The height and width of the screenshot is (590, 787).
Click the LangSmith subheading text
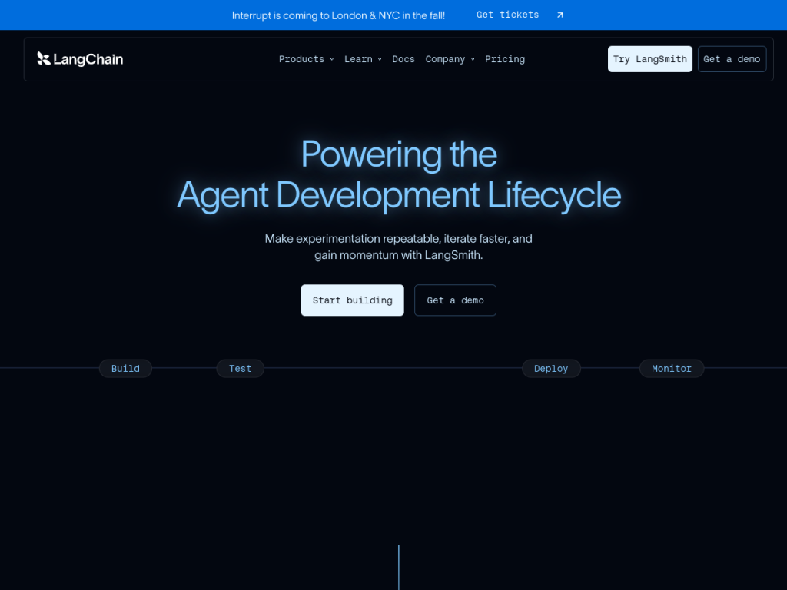(x=399, y=247)
